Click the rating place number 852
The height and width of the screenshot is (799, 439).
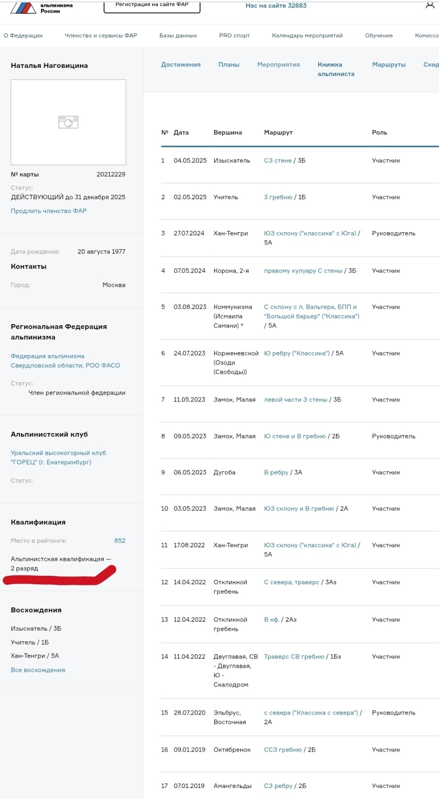coord(120,540)
